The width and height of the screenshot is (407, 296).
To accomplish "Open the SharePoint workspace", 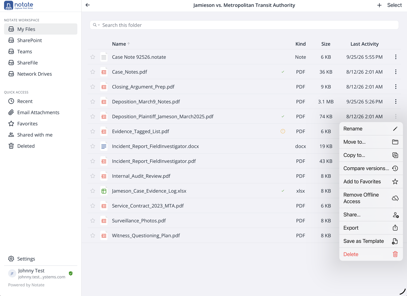I will coord(41,40).
